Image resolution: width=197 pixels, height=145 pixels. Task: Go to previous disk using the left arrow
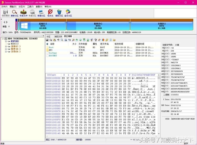(4, 22)
